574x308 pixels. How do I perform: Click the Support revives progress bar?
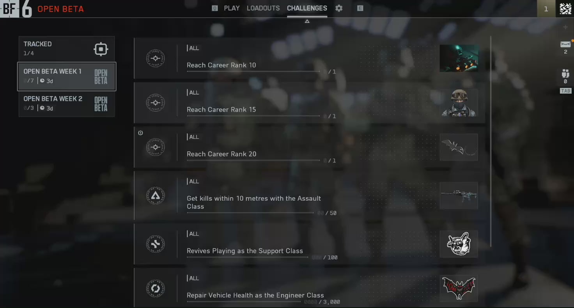[248, 257]
